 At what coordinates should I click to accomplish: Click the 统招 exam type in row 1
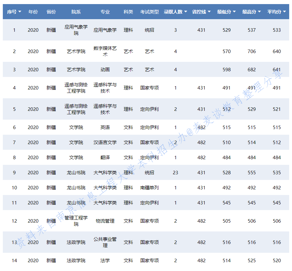[x=149, y=30]
